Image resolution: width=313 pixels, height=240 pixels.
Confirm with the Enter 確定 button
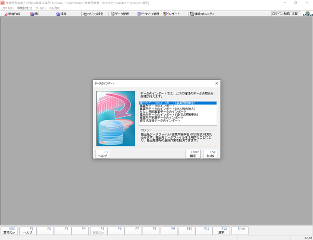pos(193,154)
